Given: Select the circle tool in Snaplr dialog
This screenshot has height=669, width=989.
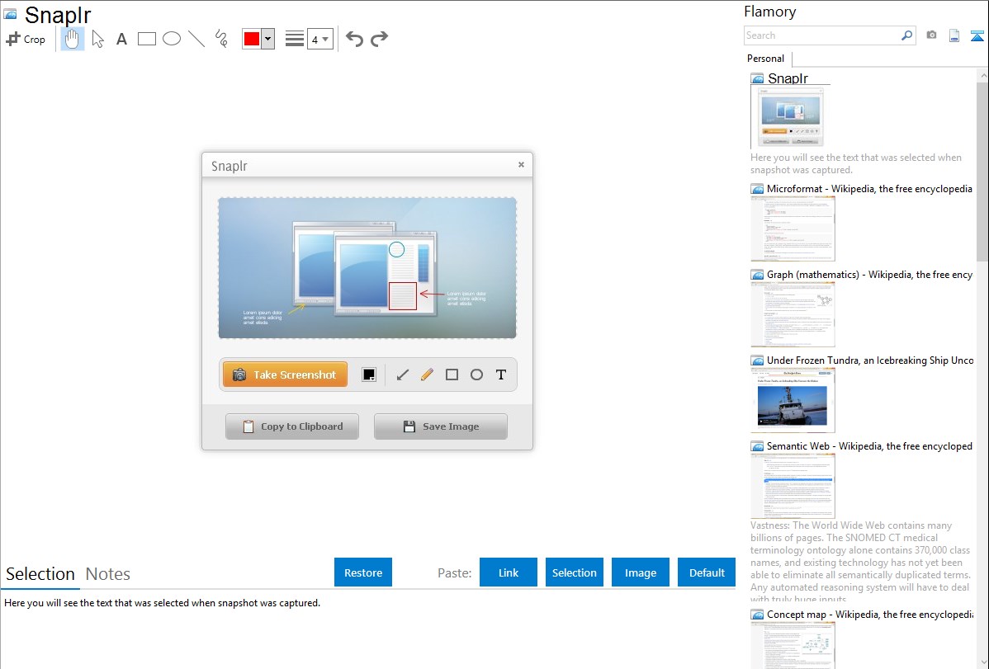Looking at the screenshot, I should coord(476,375).
